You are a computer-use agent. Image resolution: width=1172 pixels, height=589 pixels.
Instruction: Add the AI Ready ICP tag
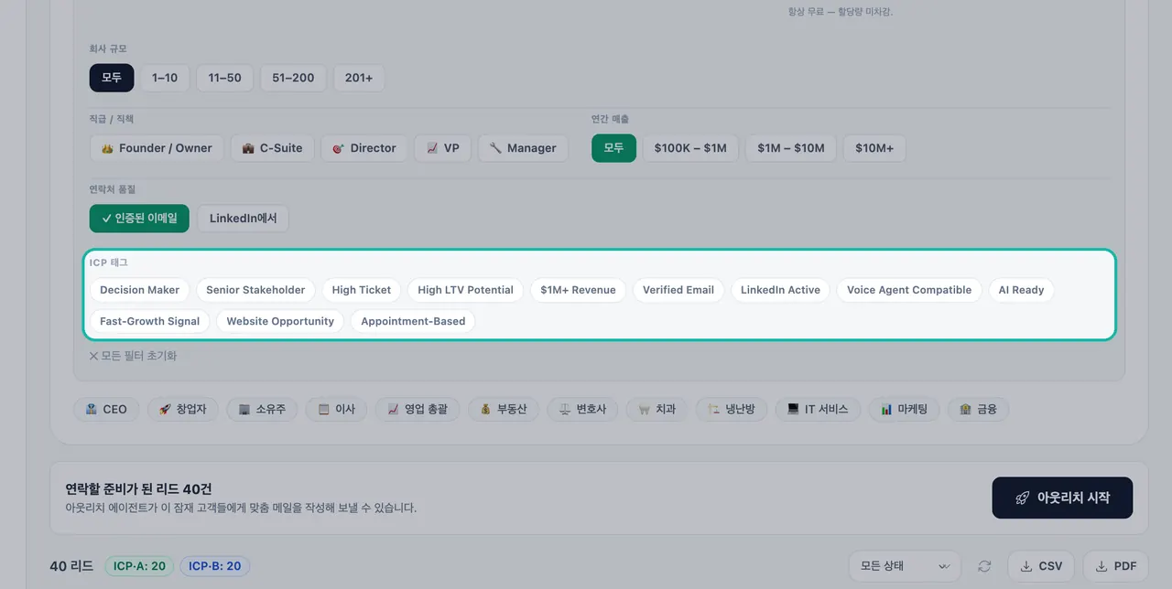point(1021,290)
